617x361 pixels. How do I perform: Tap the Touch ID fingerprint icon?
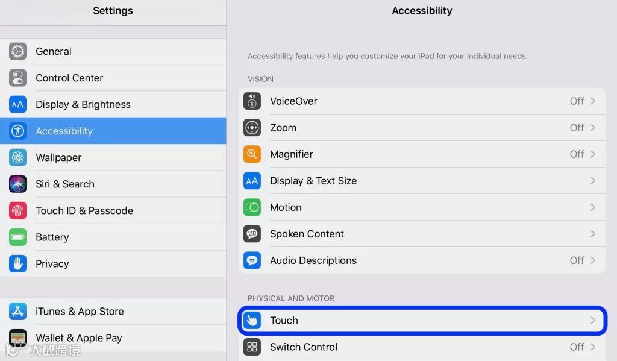[17, 210]
